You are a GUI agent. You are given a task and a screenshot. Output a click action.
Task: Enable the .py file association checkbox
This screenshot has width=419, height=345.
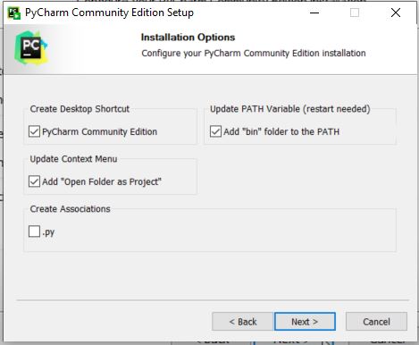[34, 231]
